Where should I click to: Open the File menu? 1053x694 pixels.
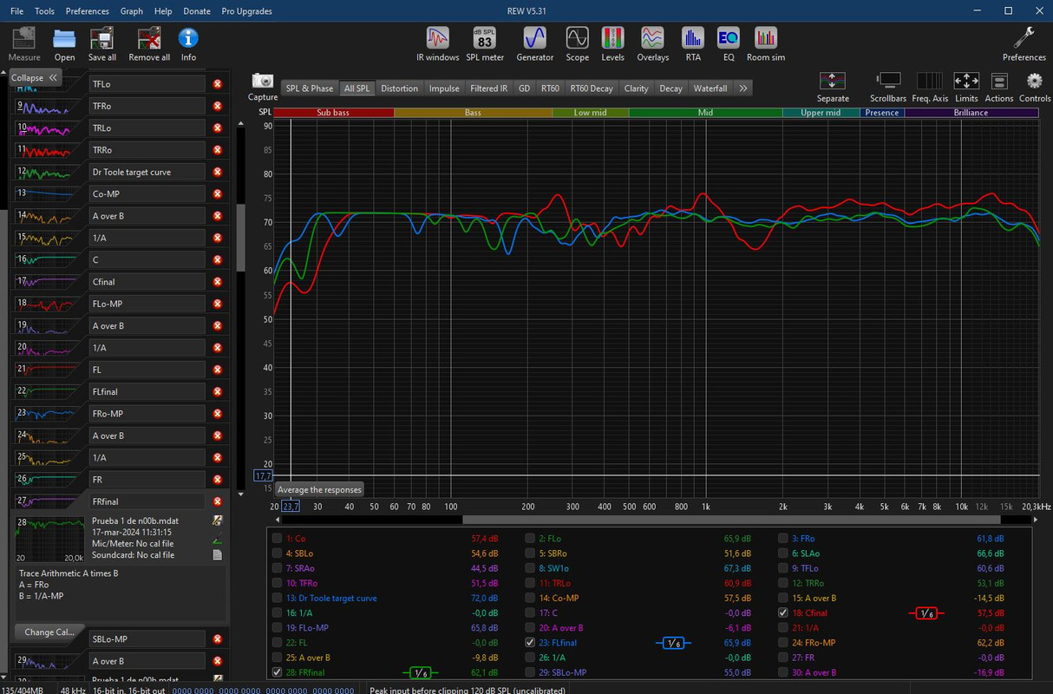coord(16,11)
